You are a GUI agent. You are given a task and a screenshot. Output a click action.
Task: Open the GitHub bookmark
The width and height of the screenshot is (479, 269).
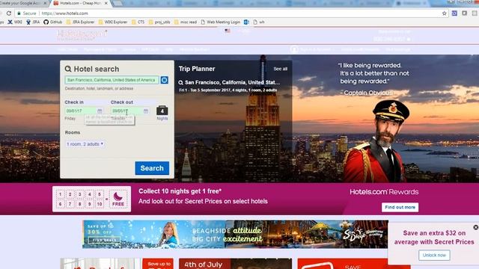pos(52,22)
